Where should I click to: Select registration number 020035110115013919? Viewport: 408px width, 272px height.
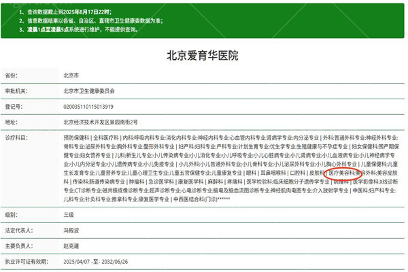point(88,107)
